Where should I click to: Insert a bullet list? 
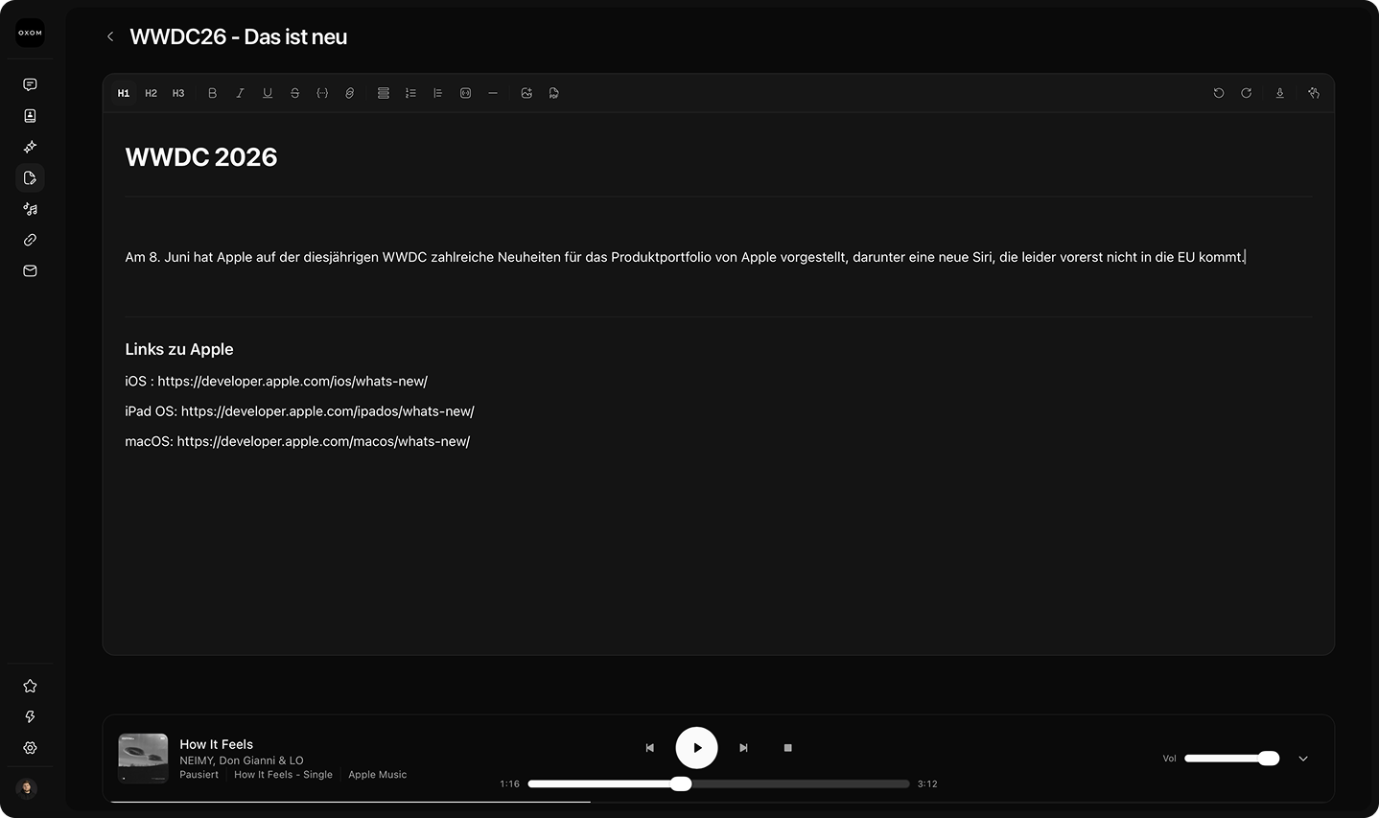point(384,93)
